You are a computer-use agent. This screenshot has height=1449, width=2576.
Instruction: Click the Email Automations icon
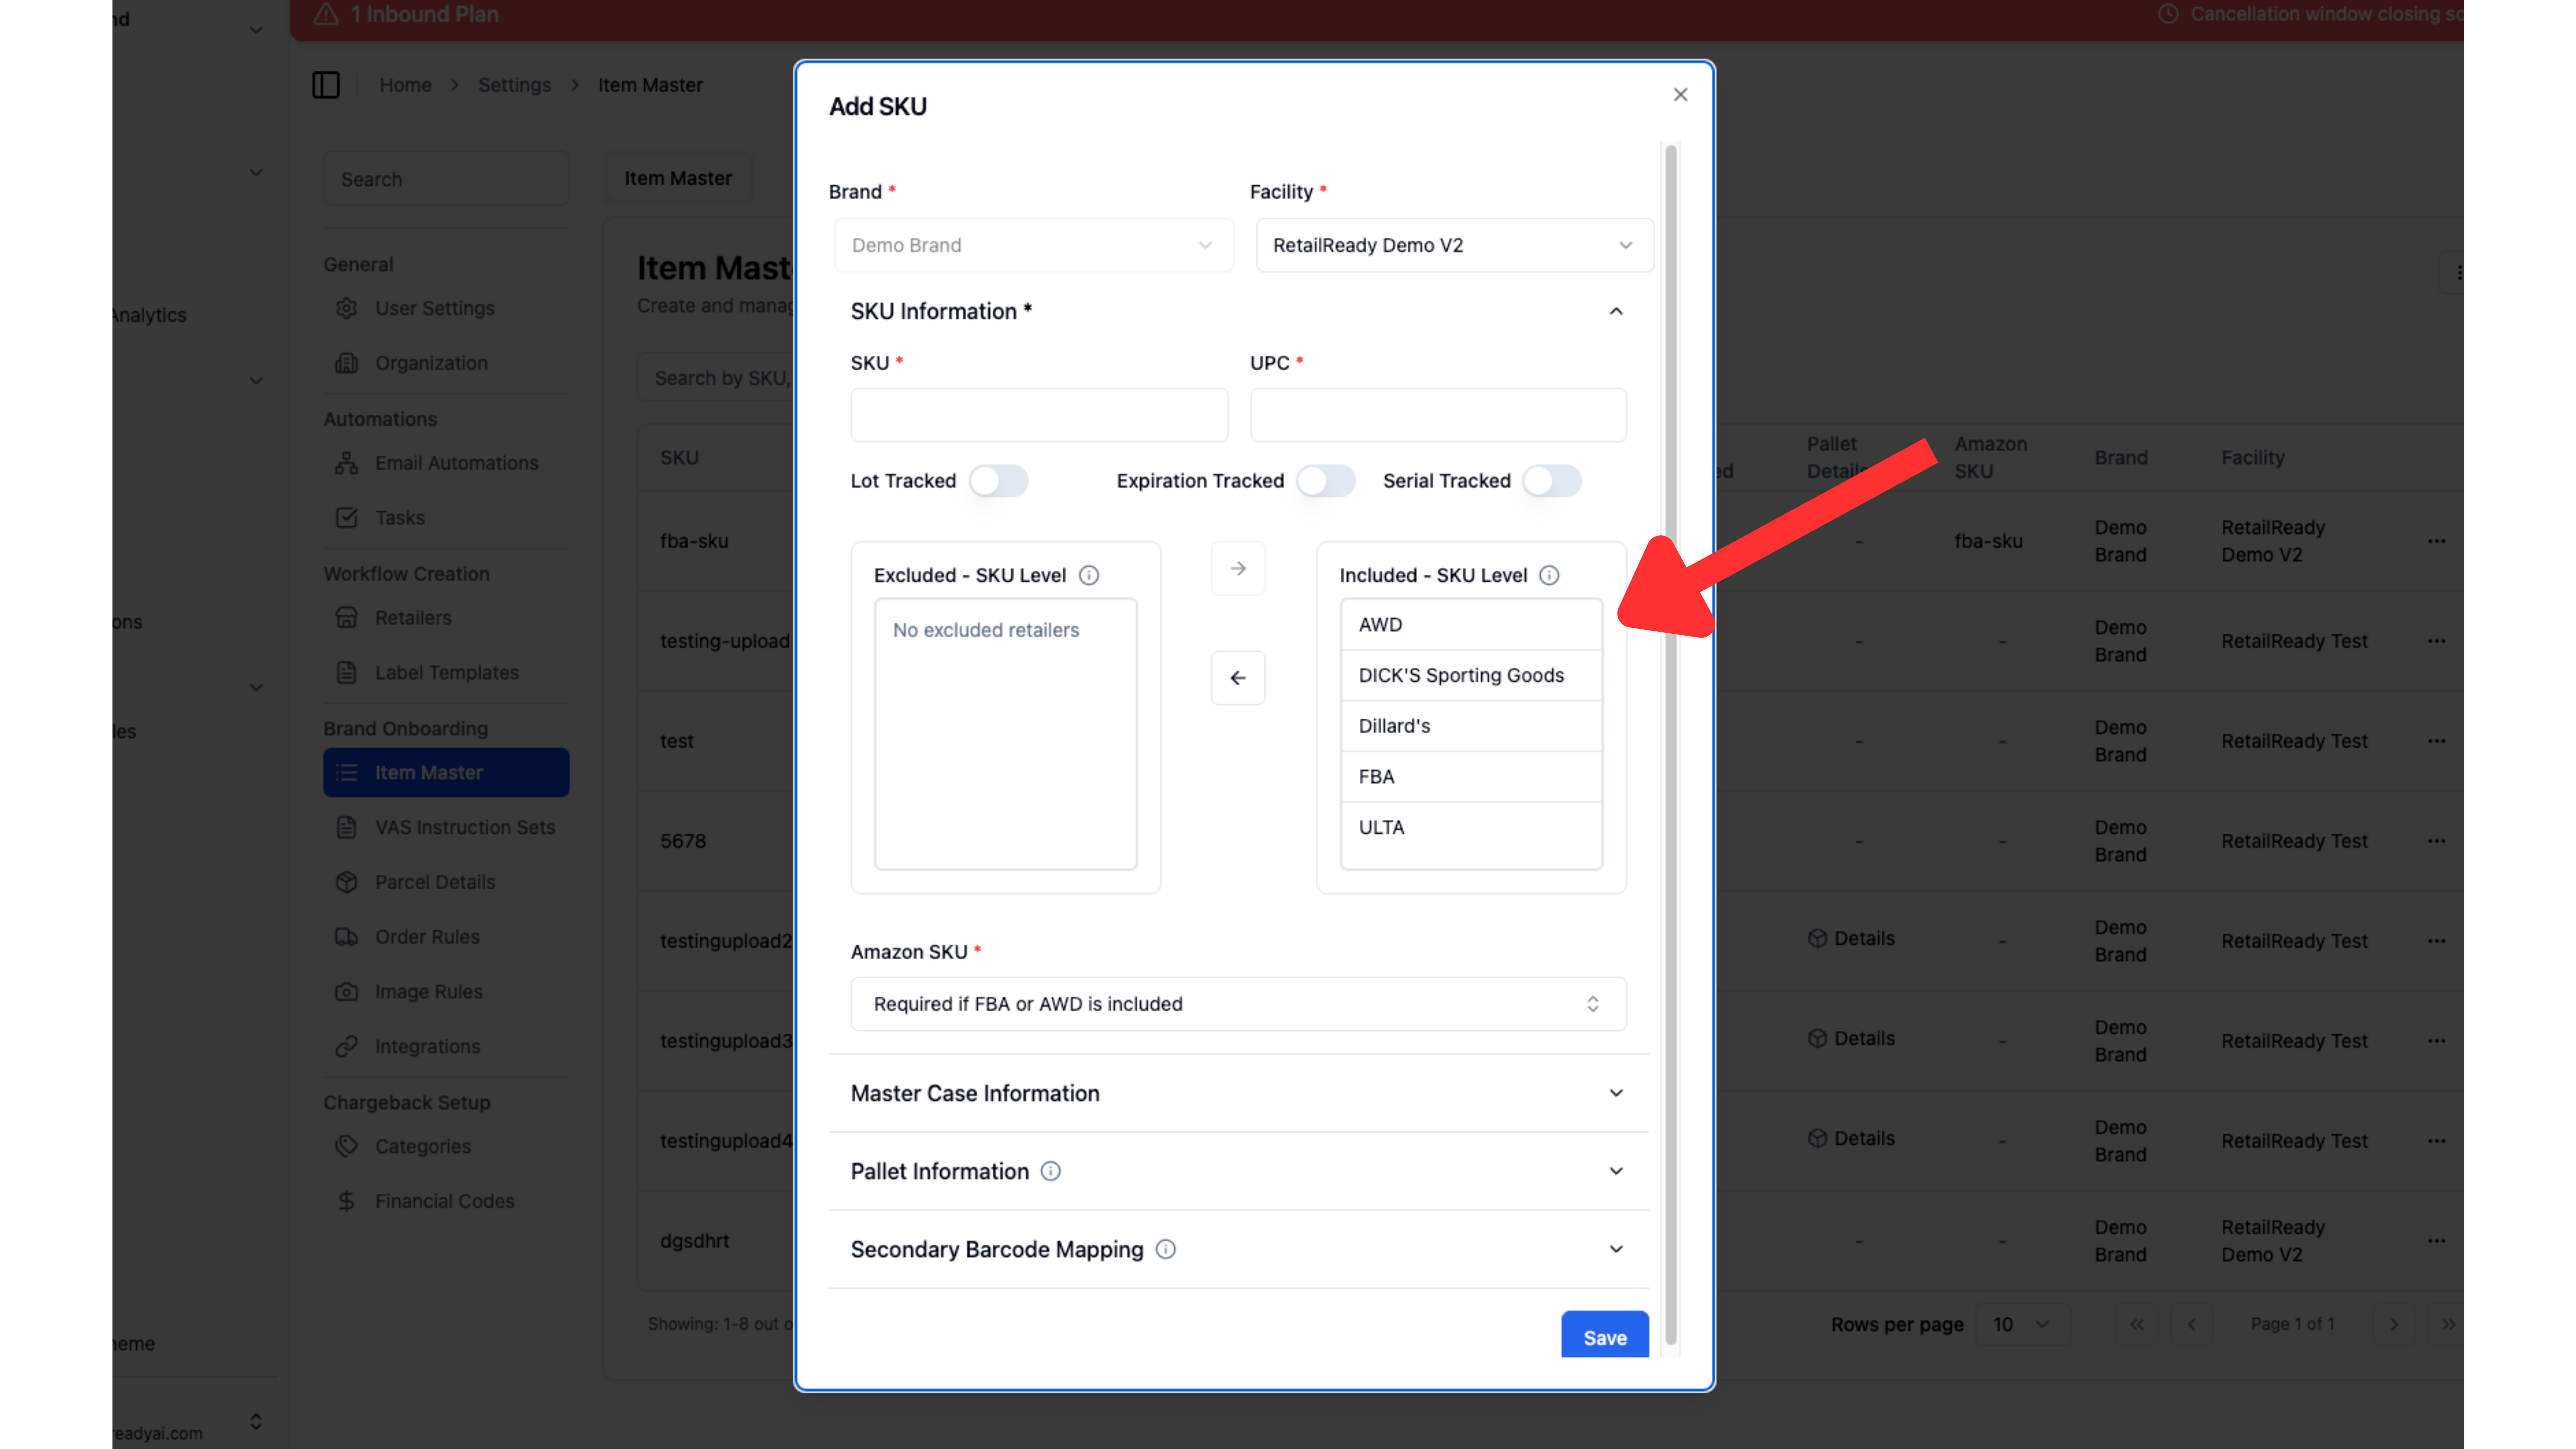pyautogui.click(x=346, y=463)
